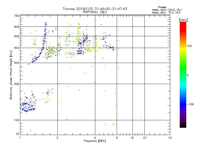
Task: Click the plot title 'Tromsø 20160125 21:46:00-21:47:43'
Action: pos(95,9)
